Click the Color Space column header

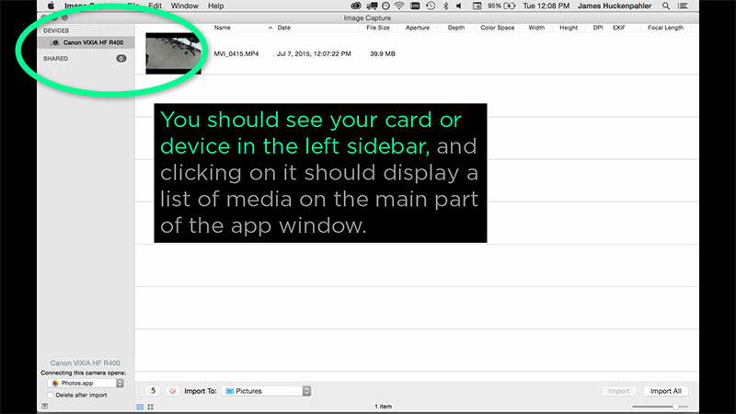pos(497,28)
